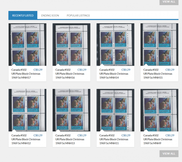
Task: Open the Canada #502 title link ending MNH15
Action: click(158, 74)
